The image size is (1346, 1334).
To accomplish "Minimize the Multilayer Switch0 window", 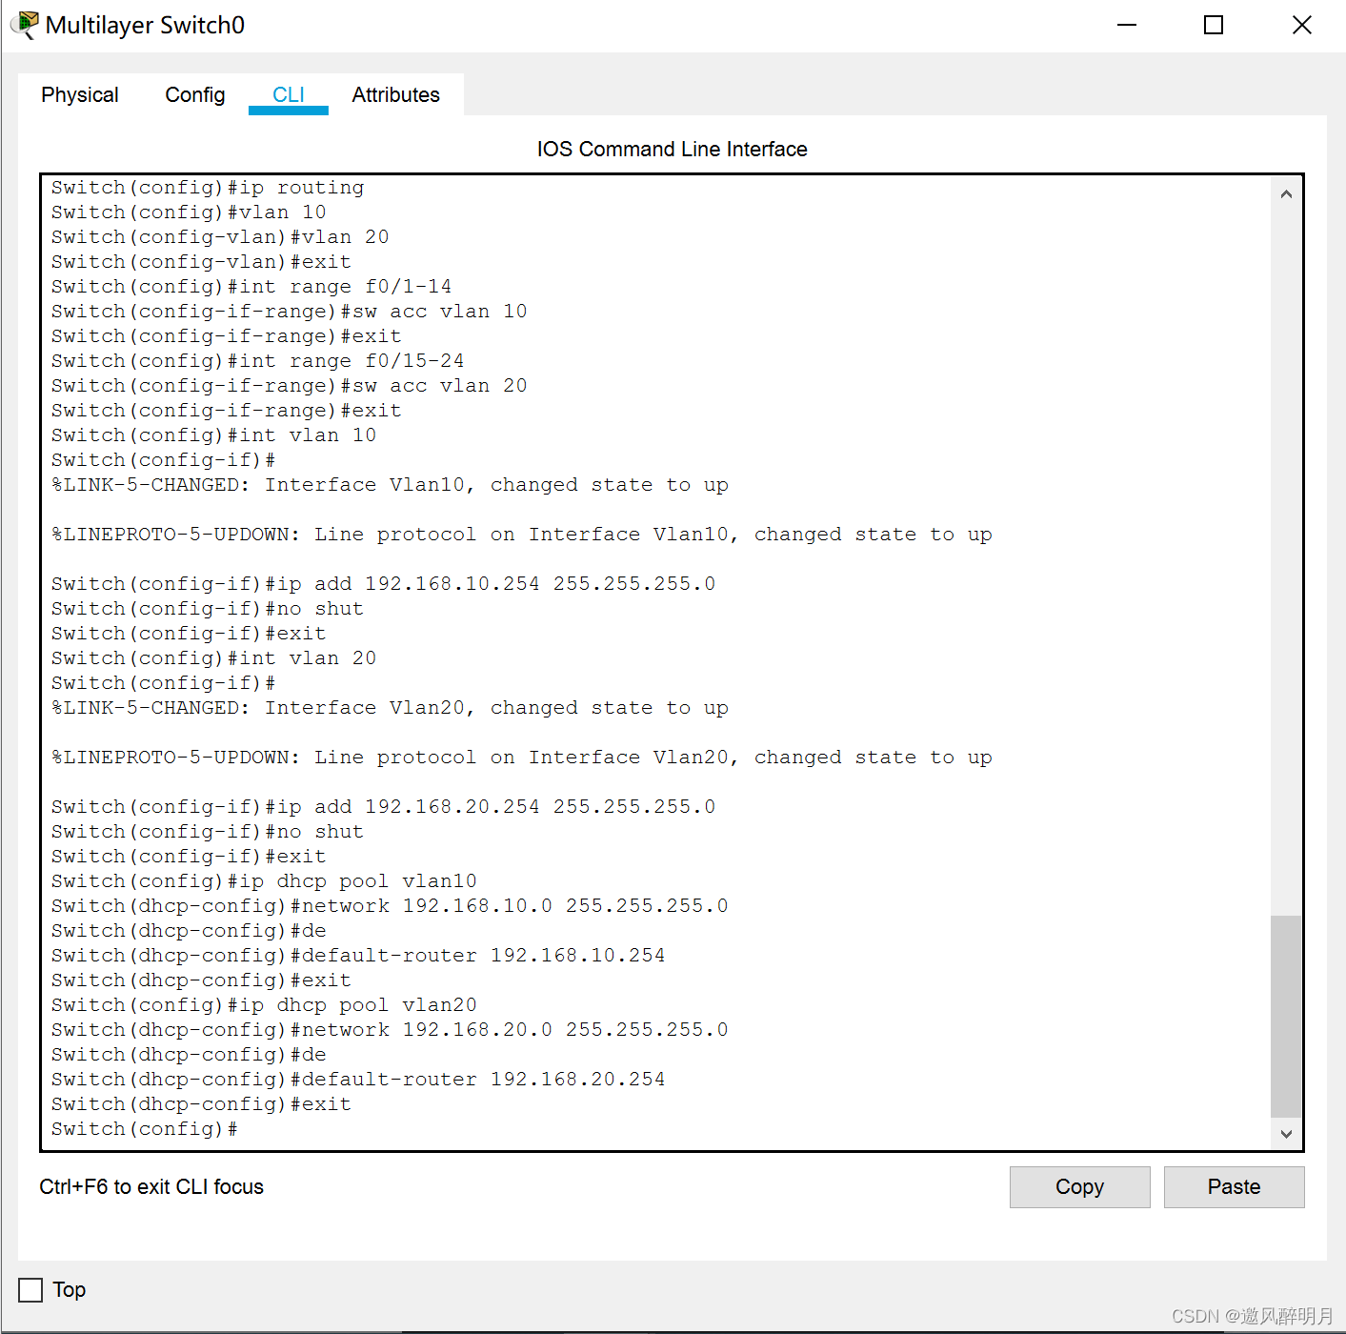I will 1127,25.
